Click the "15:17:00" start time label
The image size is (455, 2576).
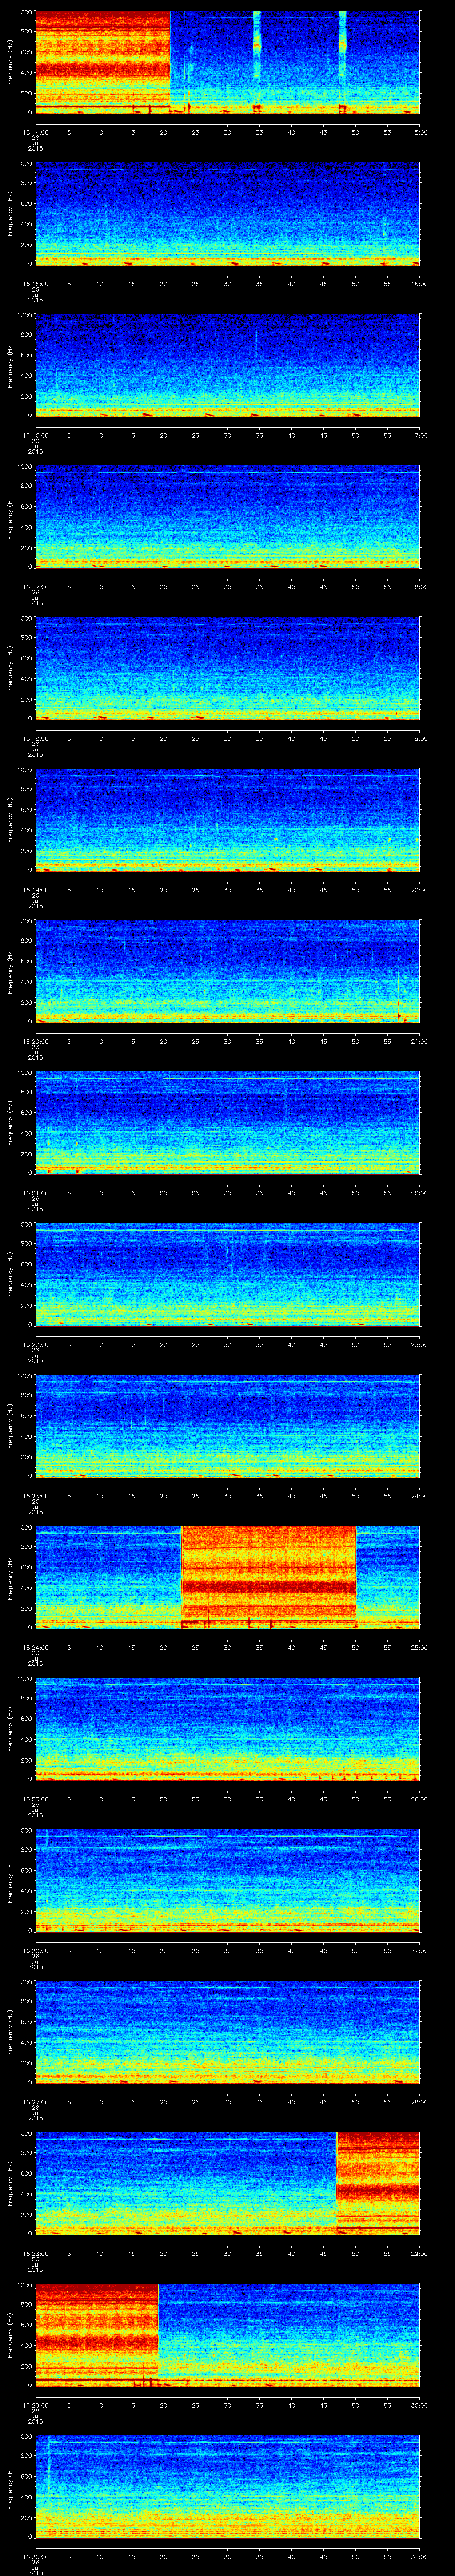(x=35, y=587)
